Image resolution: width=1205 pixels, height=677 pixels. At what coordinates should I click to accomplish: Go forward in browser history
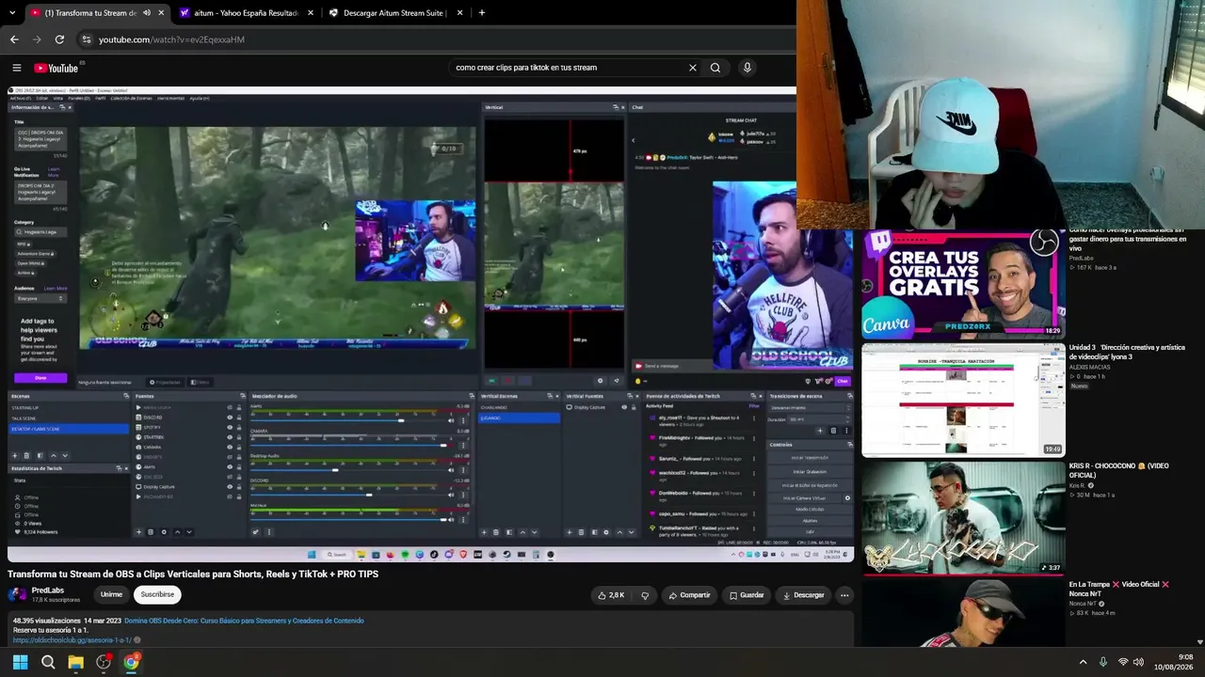click(x=37, y=39)
